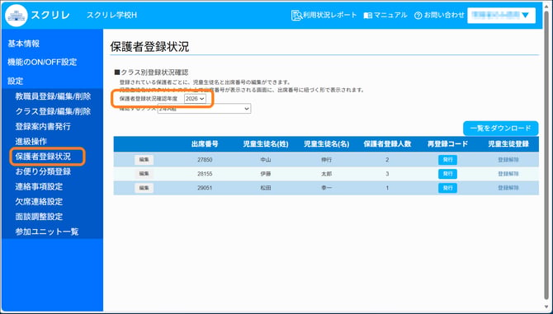The height and width of the screenshot is (314, 553).
Task: Click the 再登録コード column header
Action: click(447, 144)
